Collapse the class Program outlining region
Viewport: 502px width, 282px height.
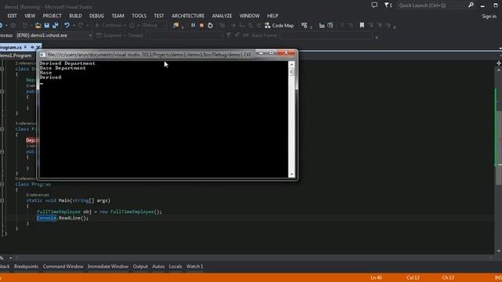click(2, 185)
